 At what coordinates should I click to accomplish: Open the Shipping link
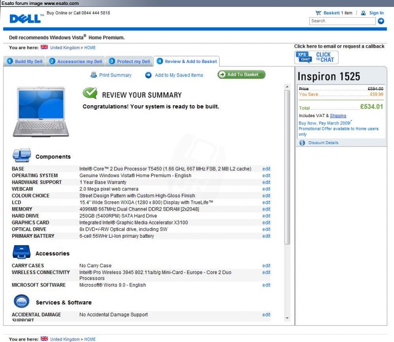tap(338, 116)
